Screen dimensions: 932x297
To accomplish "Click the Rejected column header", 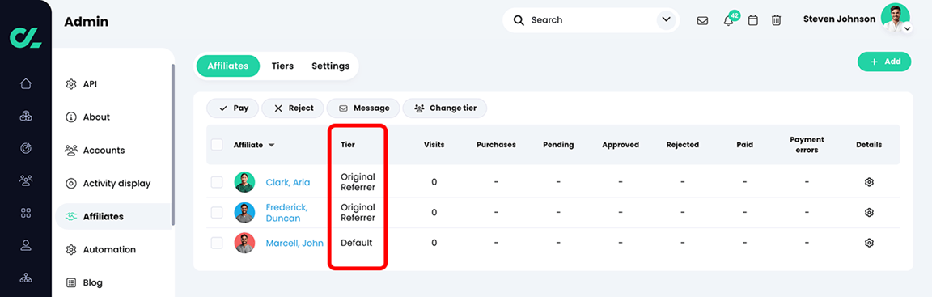I will [682, 145].
